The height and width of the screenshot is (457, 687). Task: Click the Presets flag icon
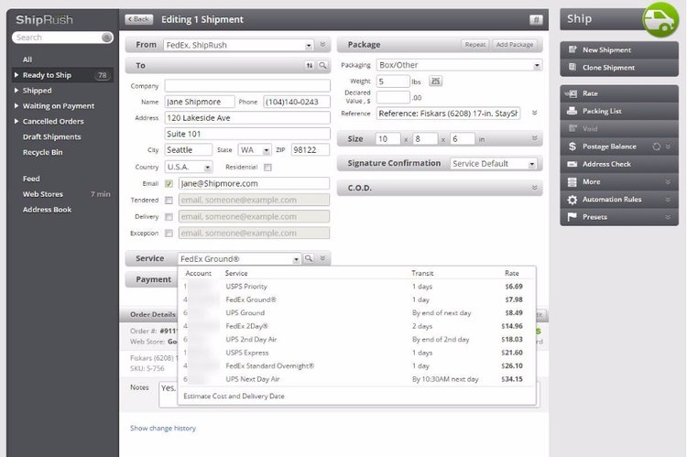[572, 217]
